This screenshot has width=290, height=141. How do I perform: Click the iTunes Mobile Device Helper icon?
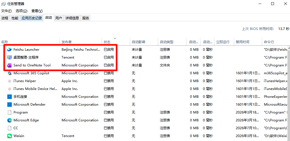pyautogui.click(x=10, y=89)
